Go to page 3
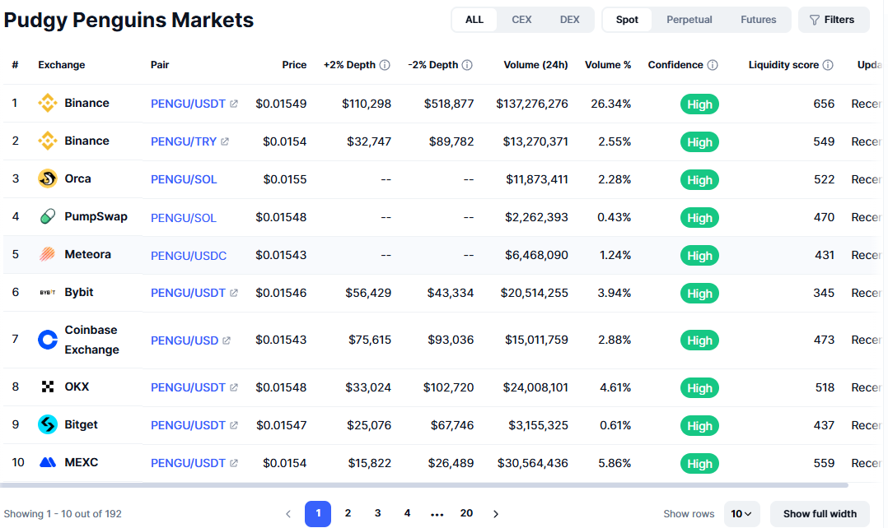 coord(378,513)
